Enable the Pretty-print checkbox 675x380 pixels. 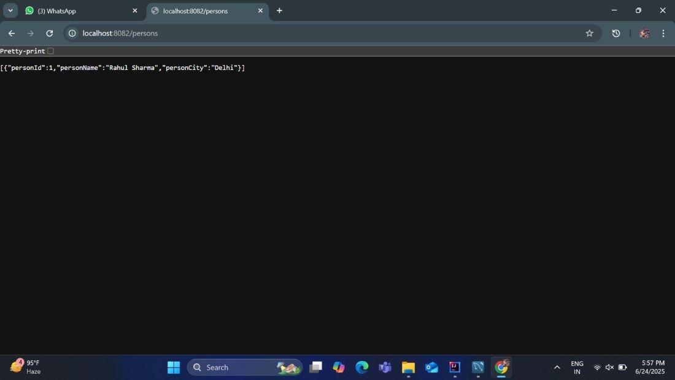50,51
